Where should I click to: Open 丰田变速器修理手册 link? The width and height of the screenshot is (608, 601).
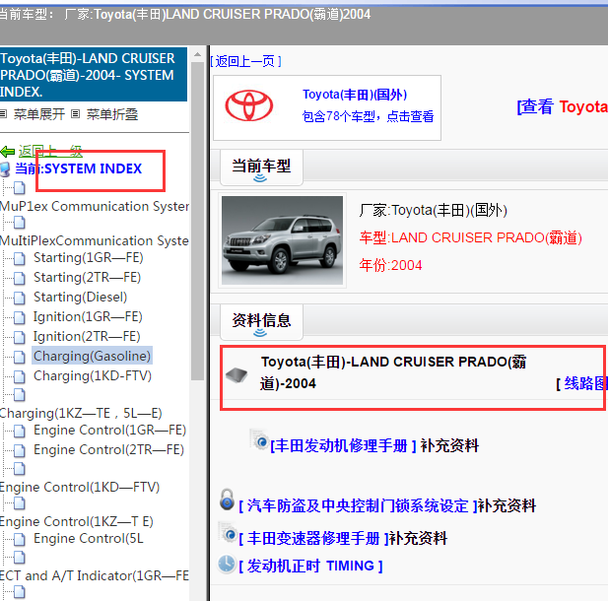313,538
